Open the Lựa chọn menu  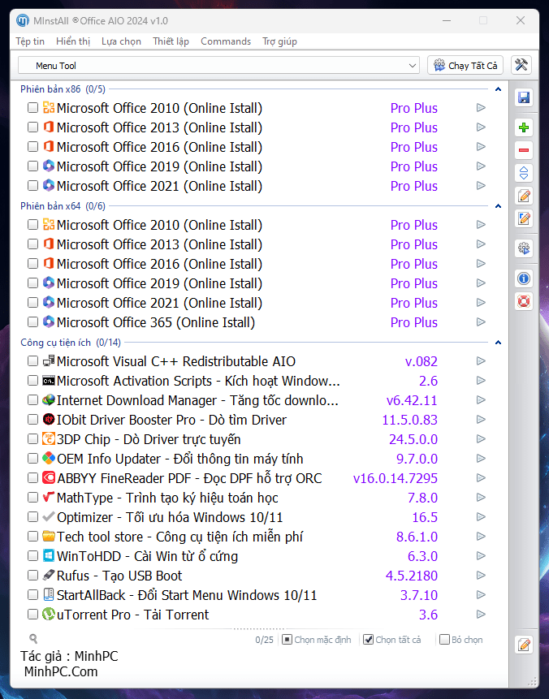point(121,41)
